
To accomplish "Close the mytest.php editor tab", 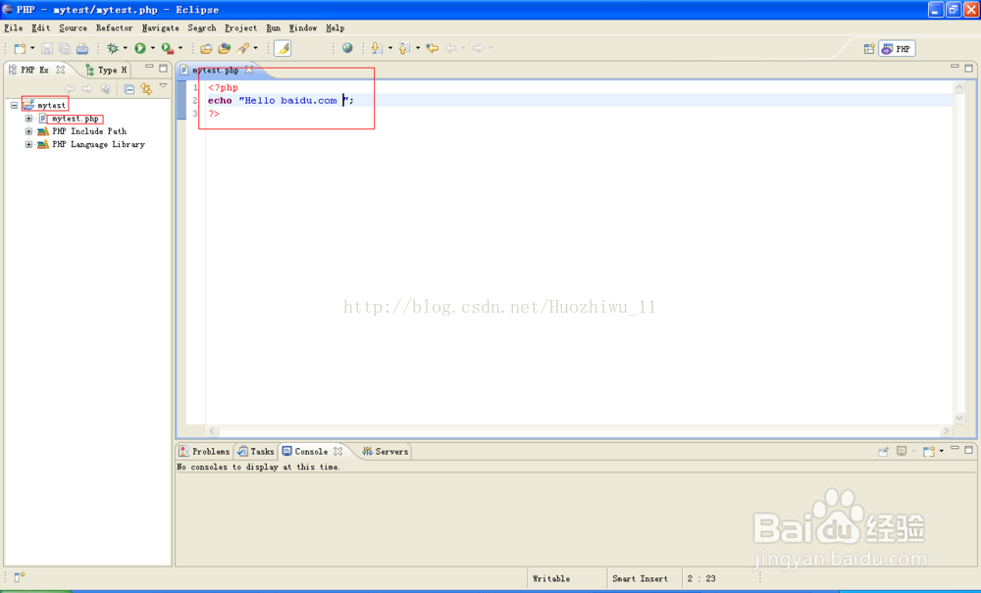I will [x=249, y=70].
